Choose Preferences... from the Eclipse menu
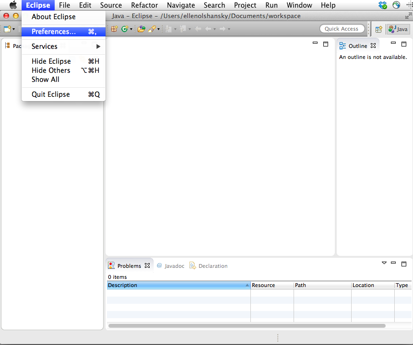The image size is (413, 345). click(x=54, y=32)
